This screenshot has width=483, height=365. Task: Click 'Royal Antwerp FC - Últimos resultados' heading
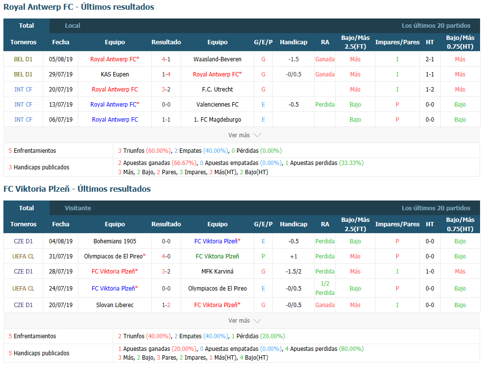coord(79,7)
